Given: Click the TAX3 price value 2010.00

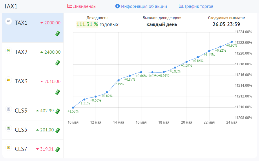Looking at the screenshot, I should tap(52, 82).
